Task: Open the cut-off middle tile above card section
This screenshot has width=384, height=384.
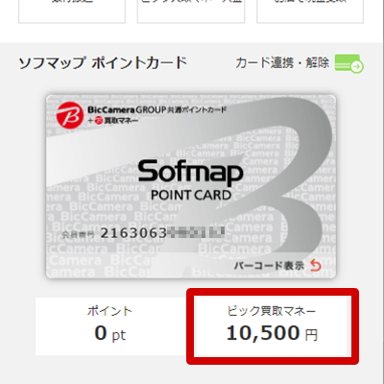Action: pos(191,12)
